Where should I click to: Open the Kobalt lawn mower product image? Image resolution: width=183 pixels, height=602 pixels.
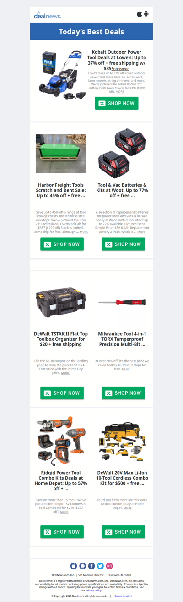click(62, 74)
